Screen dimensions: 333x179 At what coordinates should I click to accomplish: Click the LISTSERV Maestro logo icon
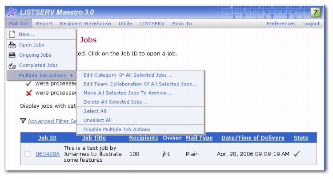coord(12,12)
